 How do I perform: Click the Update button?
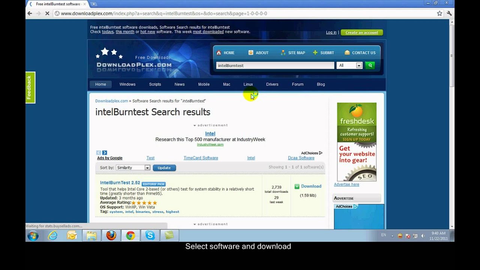pyautogui.click(x=164, y=168)
